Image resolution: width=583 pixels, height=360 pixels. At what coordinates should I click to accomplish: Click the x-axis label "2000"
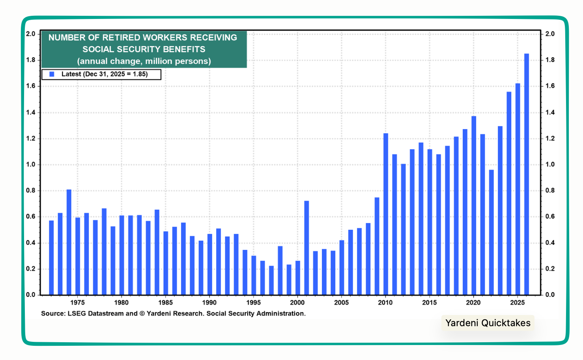tap(297, 303)
